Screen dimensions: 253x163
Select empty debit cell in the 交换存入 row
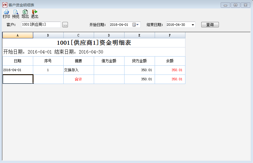pos(109,70)
